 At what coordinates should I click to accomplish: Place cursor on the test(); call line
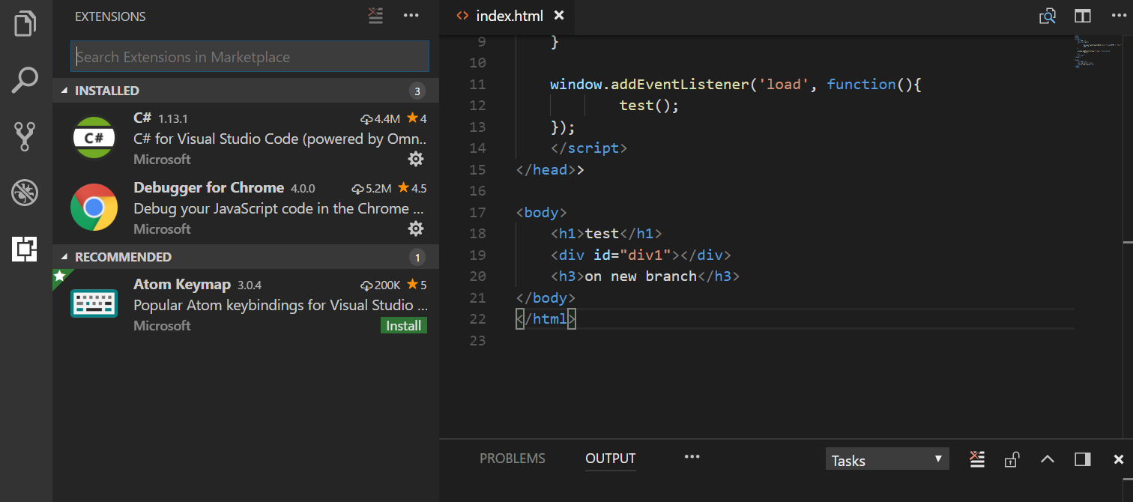[649, 106]
